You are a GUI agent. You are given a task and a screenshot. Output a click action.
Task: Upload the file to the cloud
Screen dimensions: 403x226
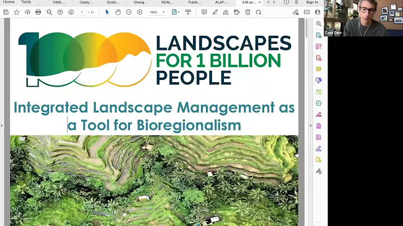point(27,12)
